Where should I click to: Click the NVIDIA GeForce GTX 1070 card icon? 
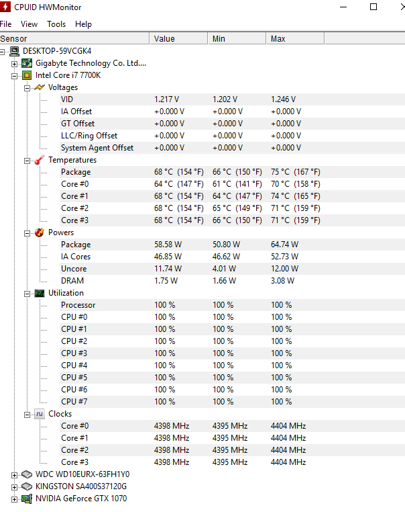pyautogui.click(x=27, y=499)
